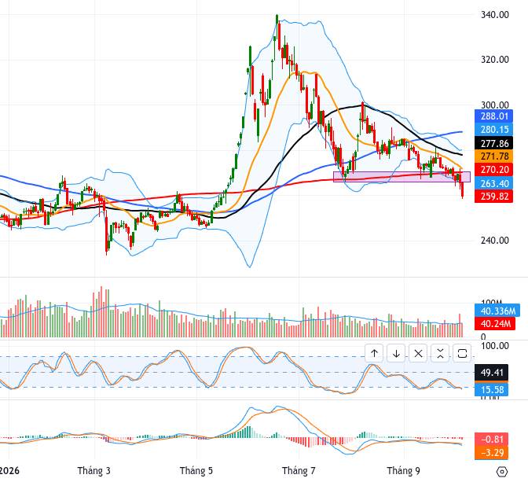This screenshot has height=482, width=528.
Task: Click the orange -3.29 MACD signal label
Action: [x=491, y=452]
